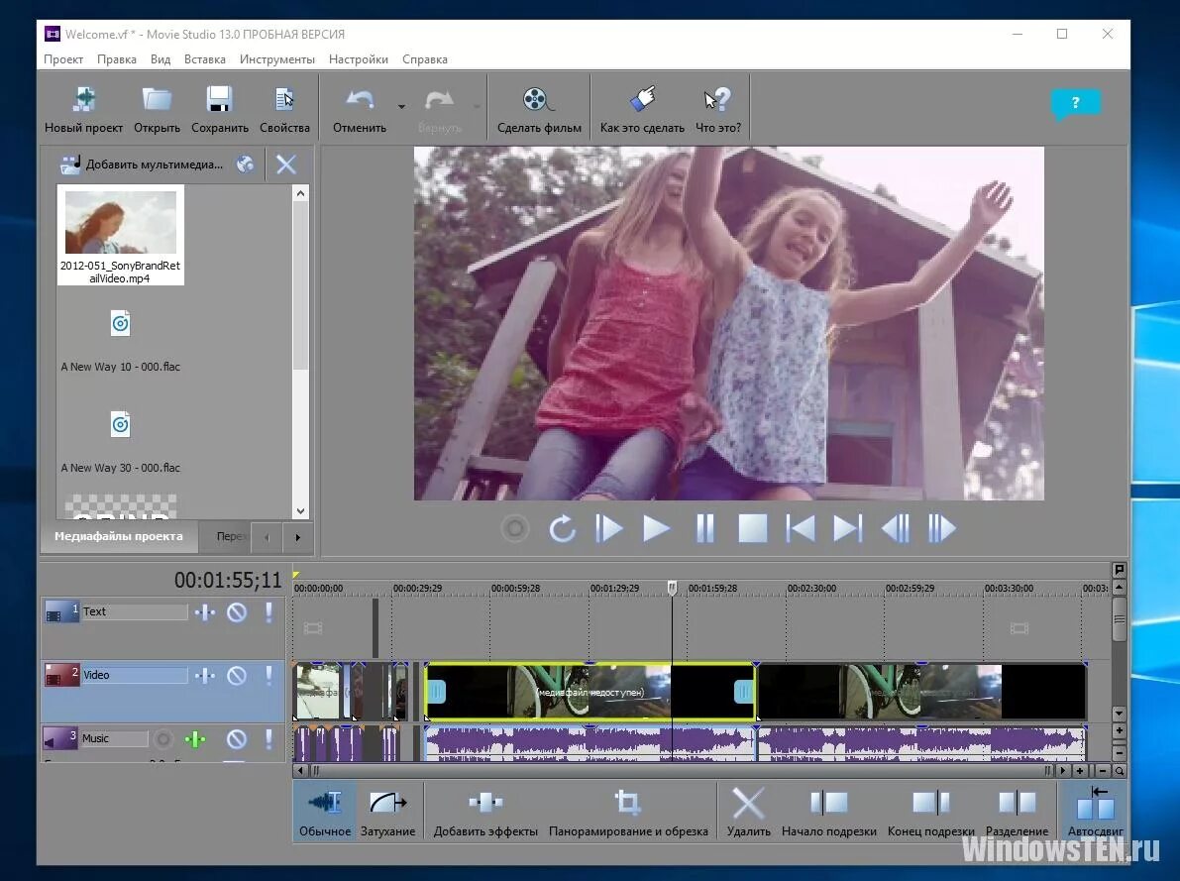Screen dimensions: 1180x881
Task: Open Text track effects icon
Action: coord(205,612)
